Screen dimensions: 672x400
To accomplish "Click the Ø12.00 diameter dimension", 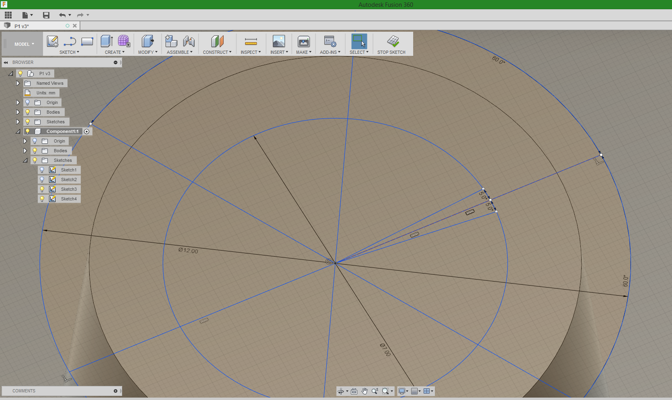I will coord(188,251).
